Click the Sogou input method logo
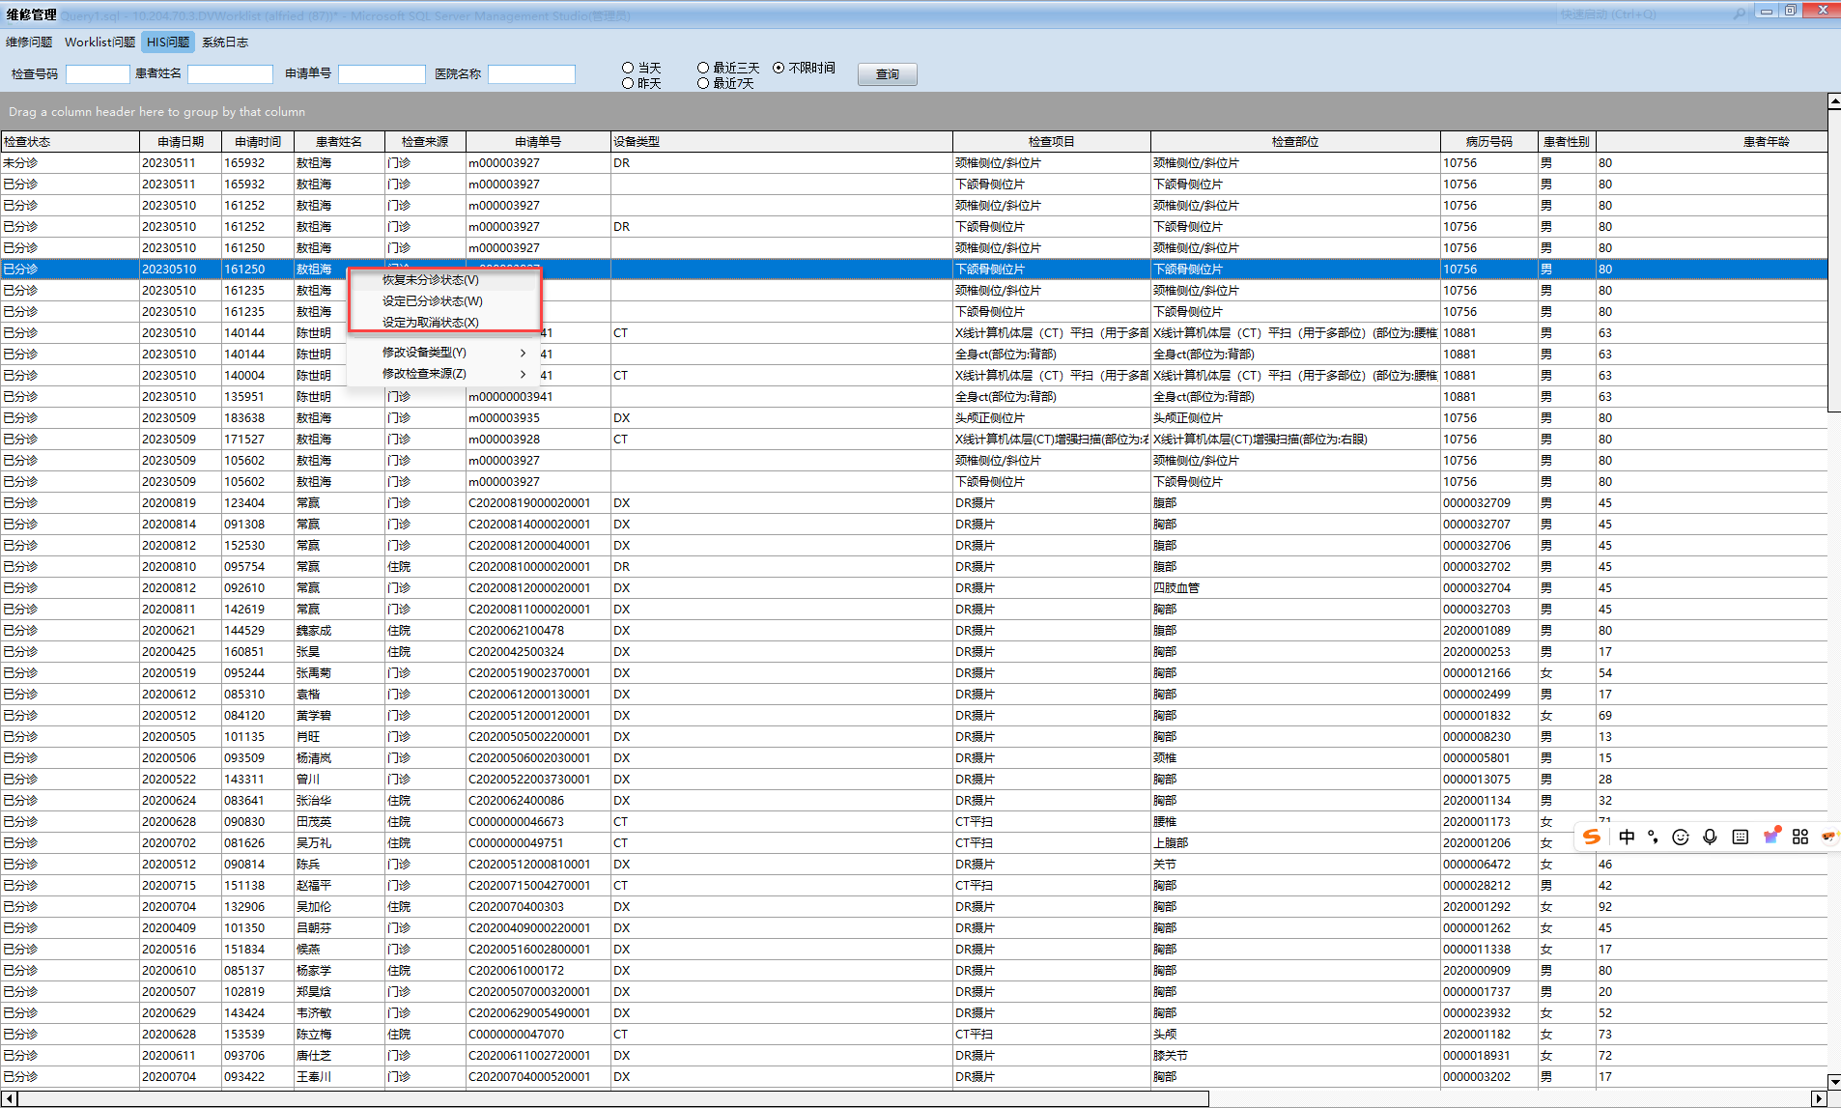 (x=1592, y=837)
